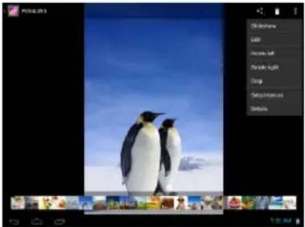The image size is (305, 227).
Task: Open the Recent apps navigation button
Action: pos(59,222)
